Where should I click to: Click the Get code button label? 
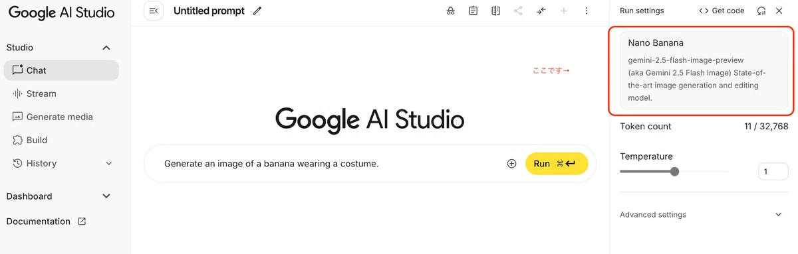728,11
